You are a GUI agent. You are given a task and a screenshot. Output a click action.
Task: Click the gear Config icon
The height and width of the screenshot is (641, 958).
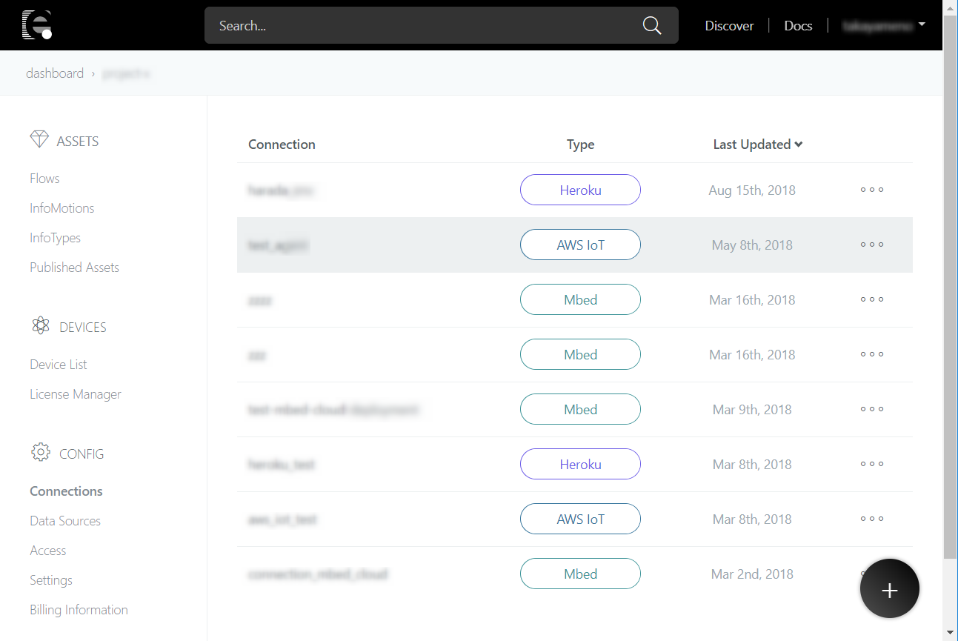pyautogui.click(x=41, y=453)
